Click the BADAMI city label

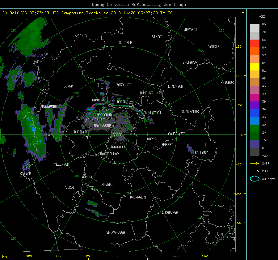click(x=122, y=102)
